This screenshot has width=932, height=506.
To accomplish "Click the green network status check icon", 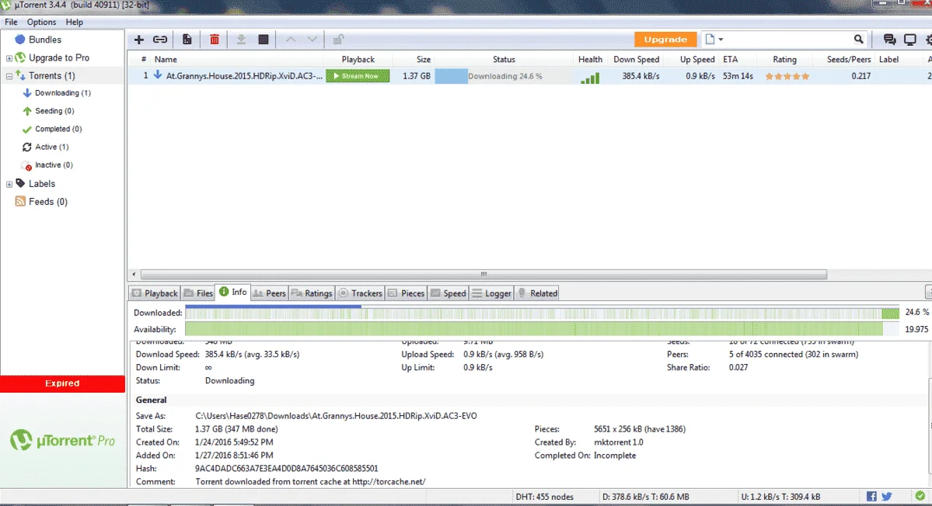I will click(x=920, y=496).
